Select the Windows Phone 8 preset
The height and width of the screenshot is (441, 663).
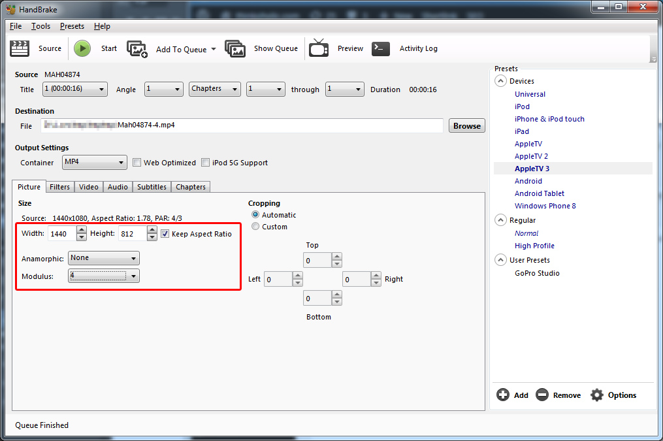pyautogui.click(x=545, y=206)
